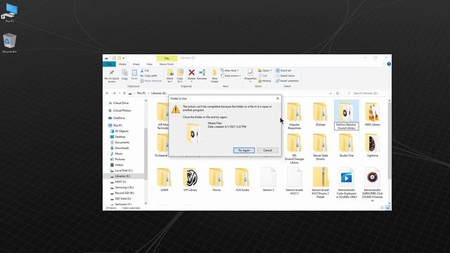The width and height of the screenshot is (450, 253).
Task: Open the address bar history dropdown
Action: 330,93
